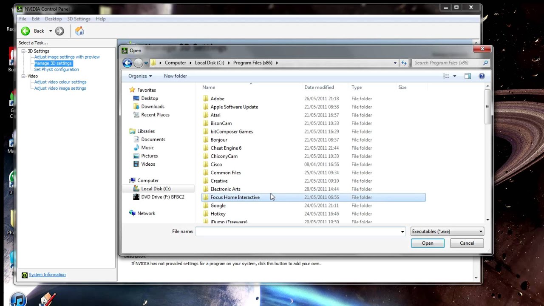Open the File name history dropdown arrow
The image size is (544, 306).
click(402, 232)
